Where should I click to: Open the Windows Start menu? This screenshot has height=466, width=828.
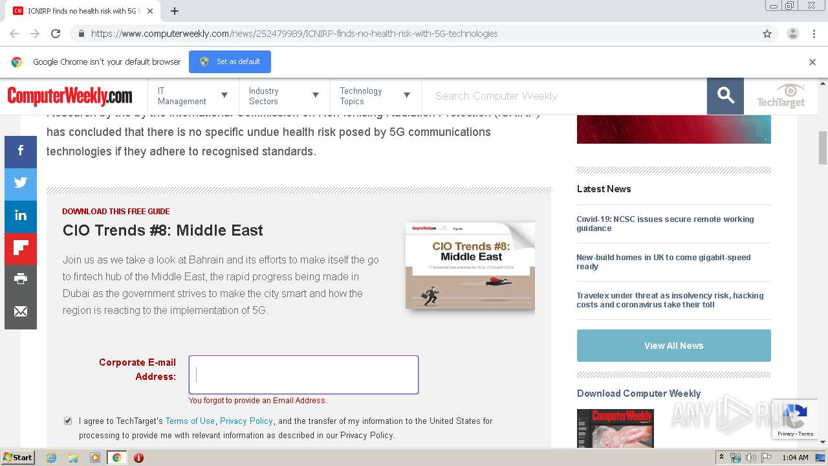pyautogui.click(x=17, y=458)
